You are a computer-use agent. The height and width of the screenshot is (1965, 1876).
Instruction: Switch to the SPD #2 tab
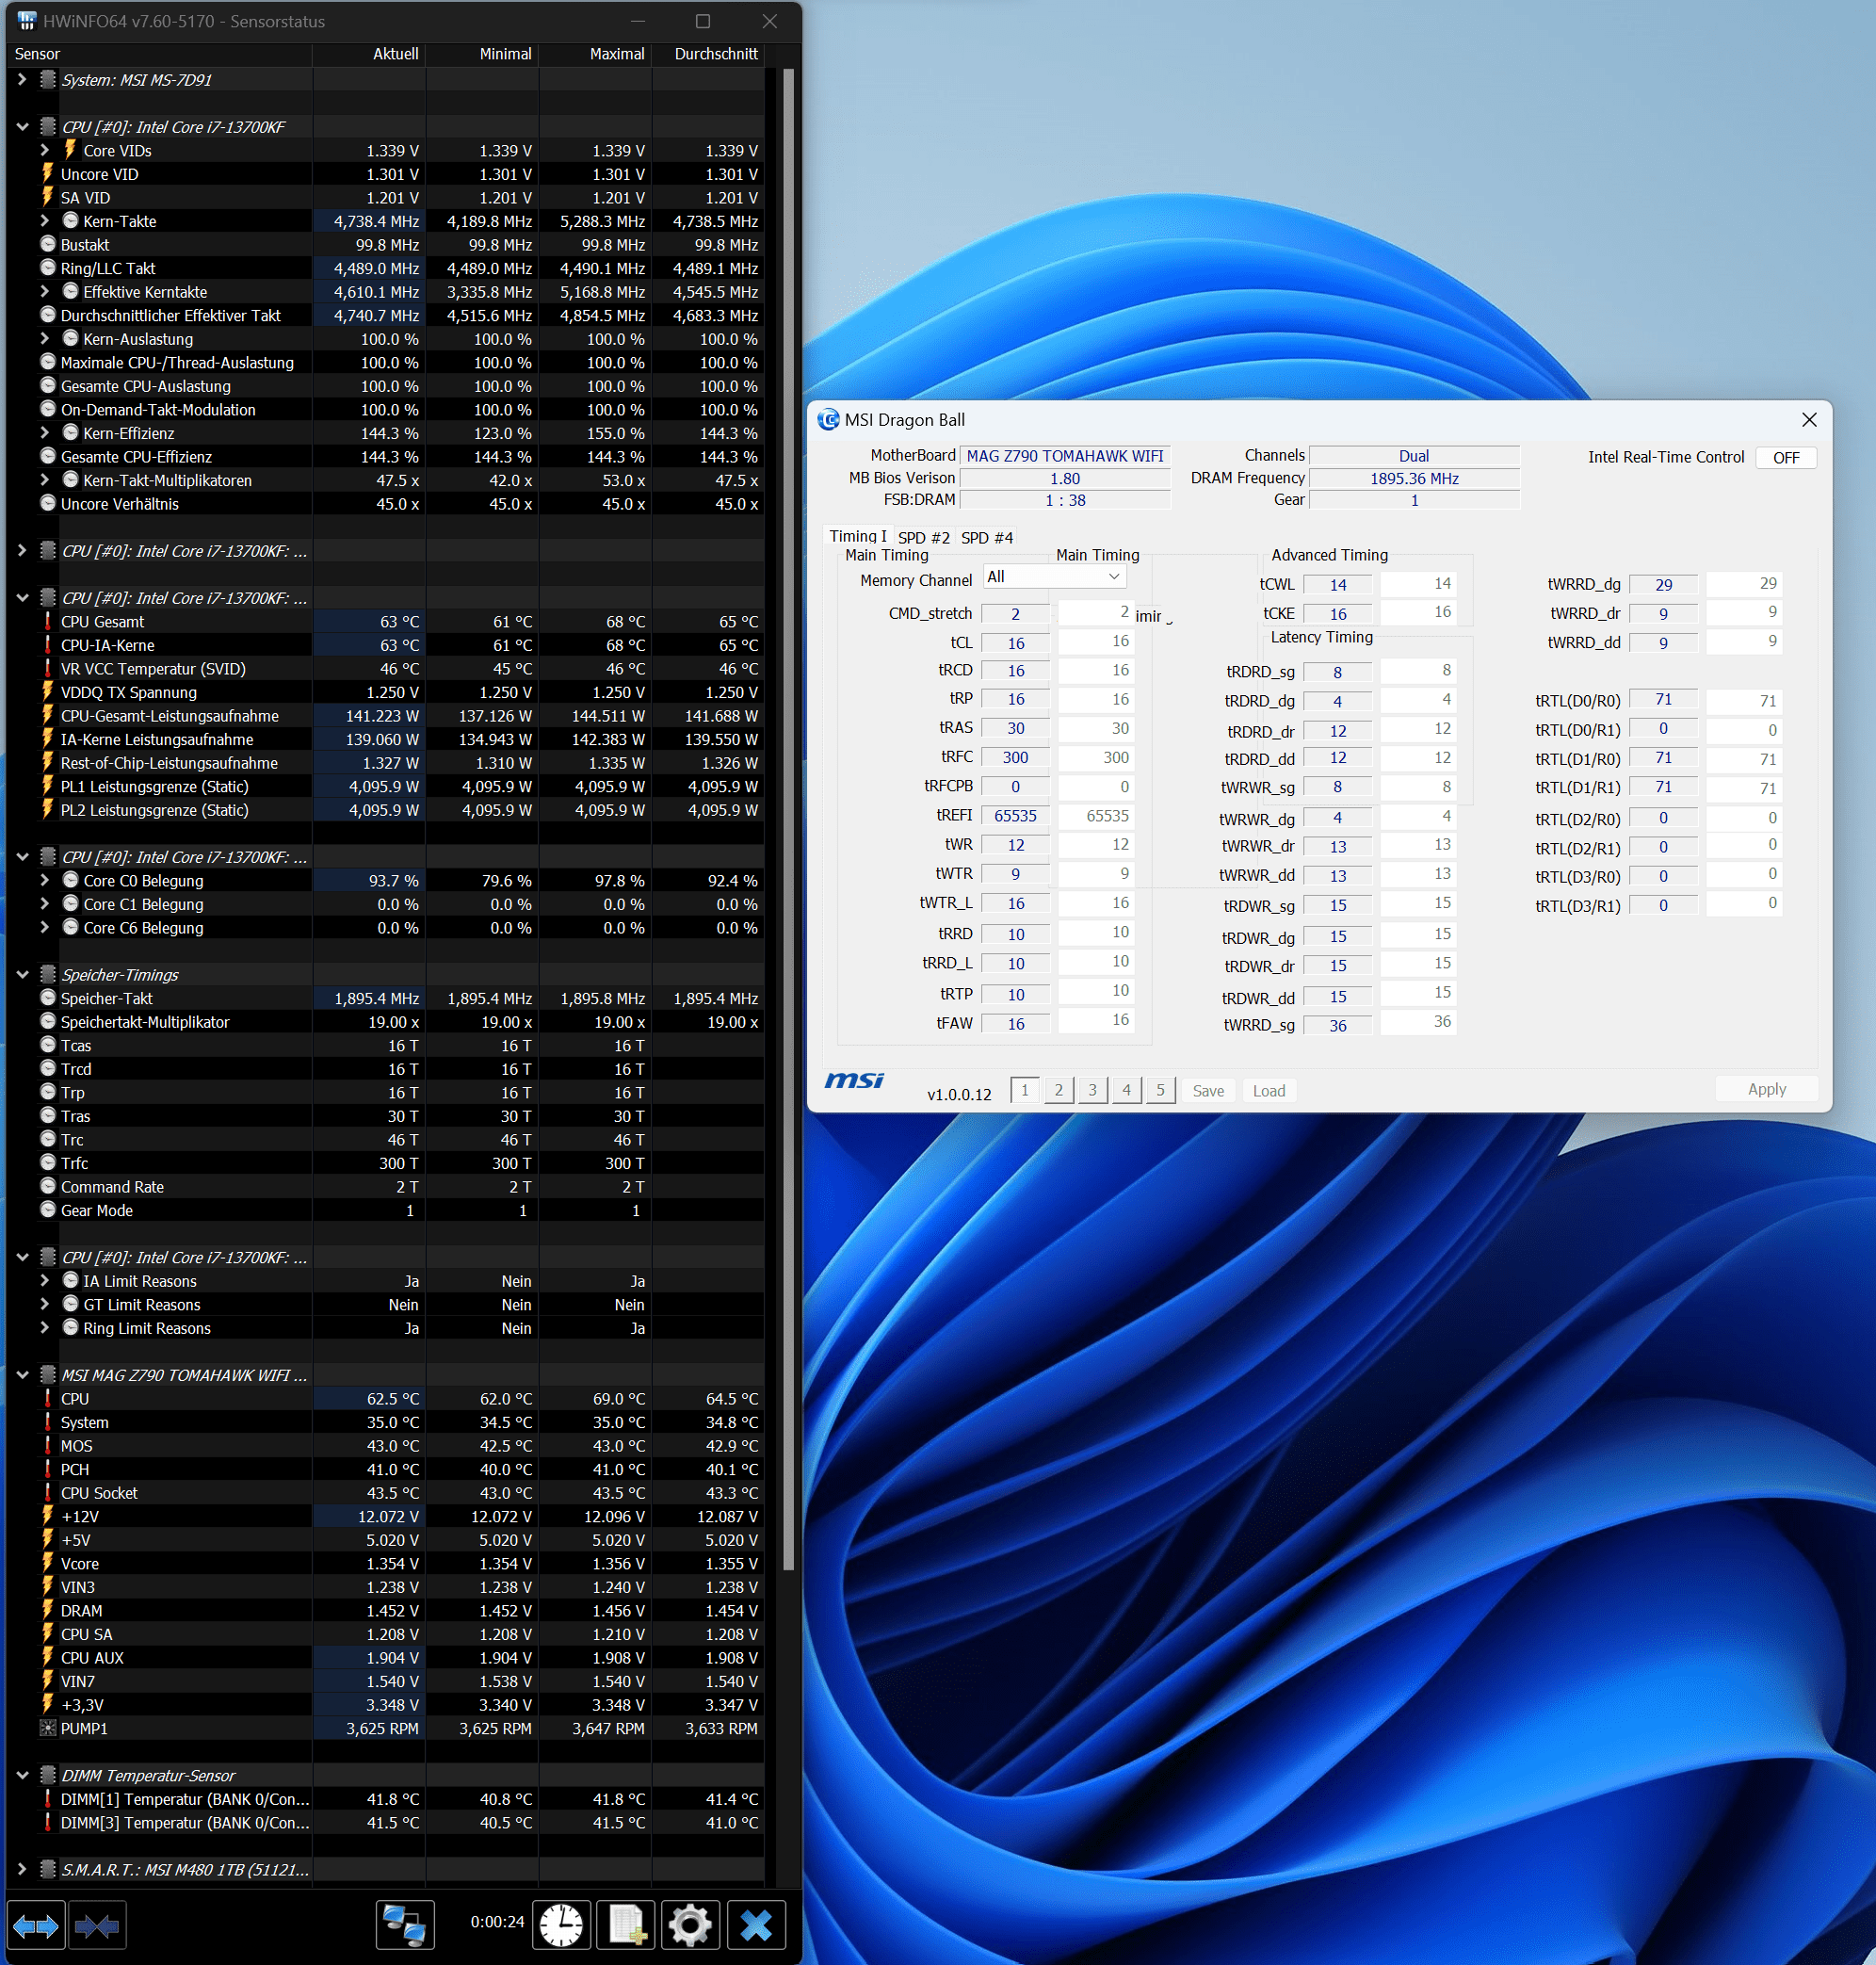tap(923, 538)
